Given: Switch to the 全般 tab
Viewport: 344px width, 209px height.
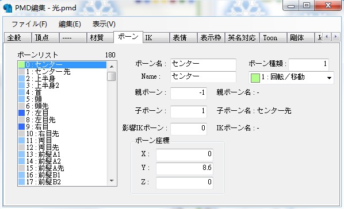Looking at the screenshot, I should (18, 38).
